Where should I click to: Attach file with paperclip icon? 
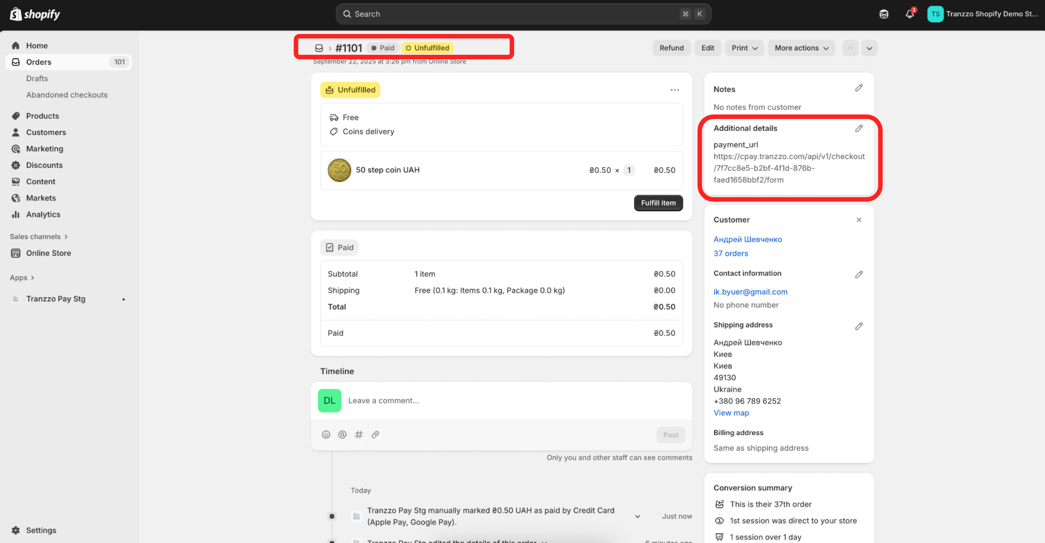(375, 434)
